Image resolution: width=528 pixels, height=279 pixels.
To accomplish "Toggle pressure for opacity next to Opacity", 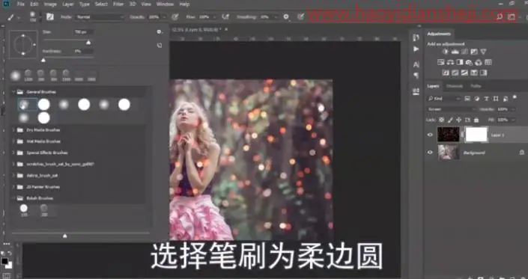I will [175, 16].
